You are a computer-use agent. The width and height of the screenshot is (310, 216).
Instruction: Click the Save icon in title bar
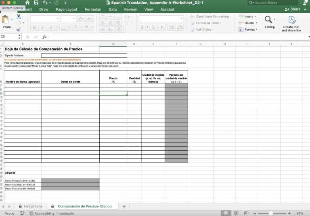pos(36,3)
